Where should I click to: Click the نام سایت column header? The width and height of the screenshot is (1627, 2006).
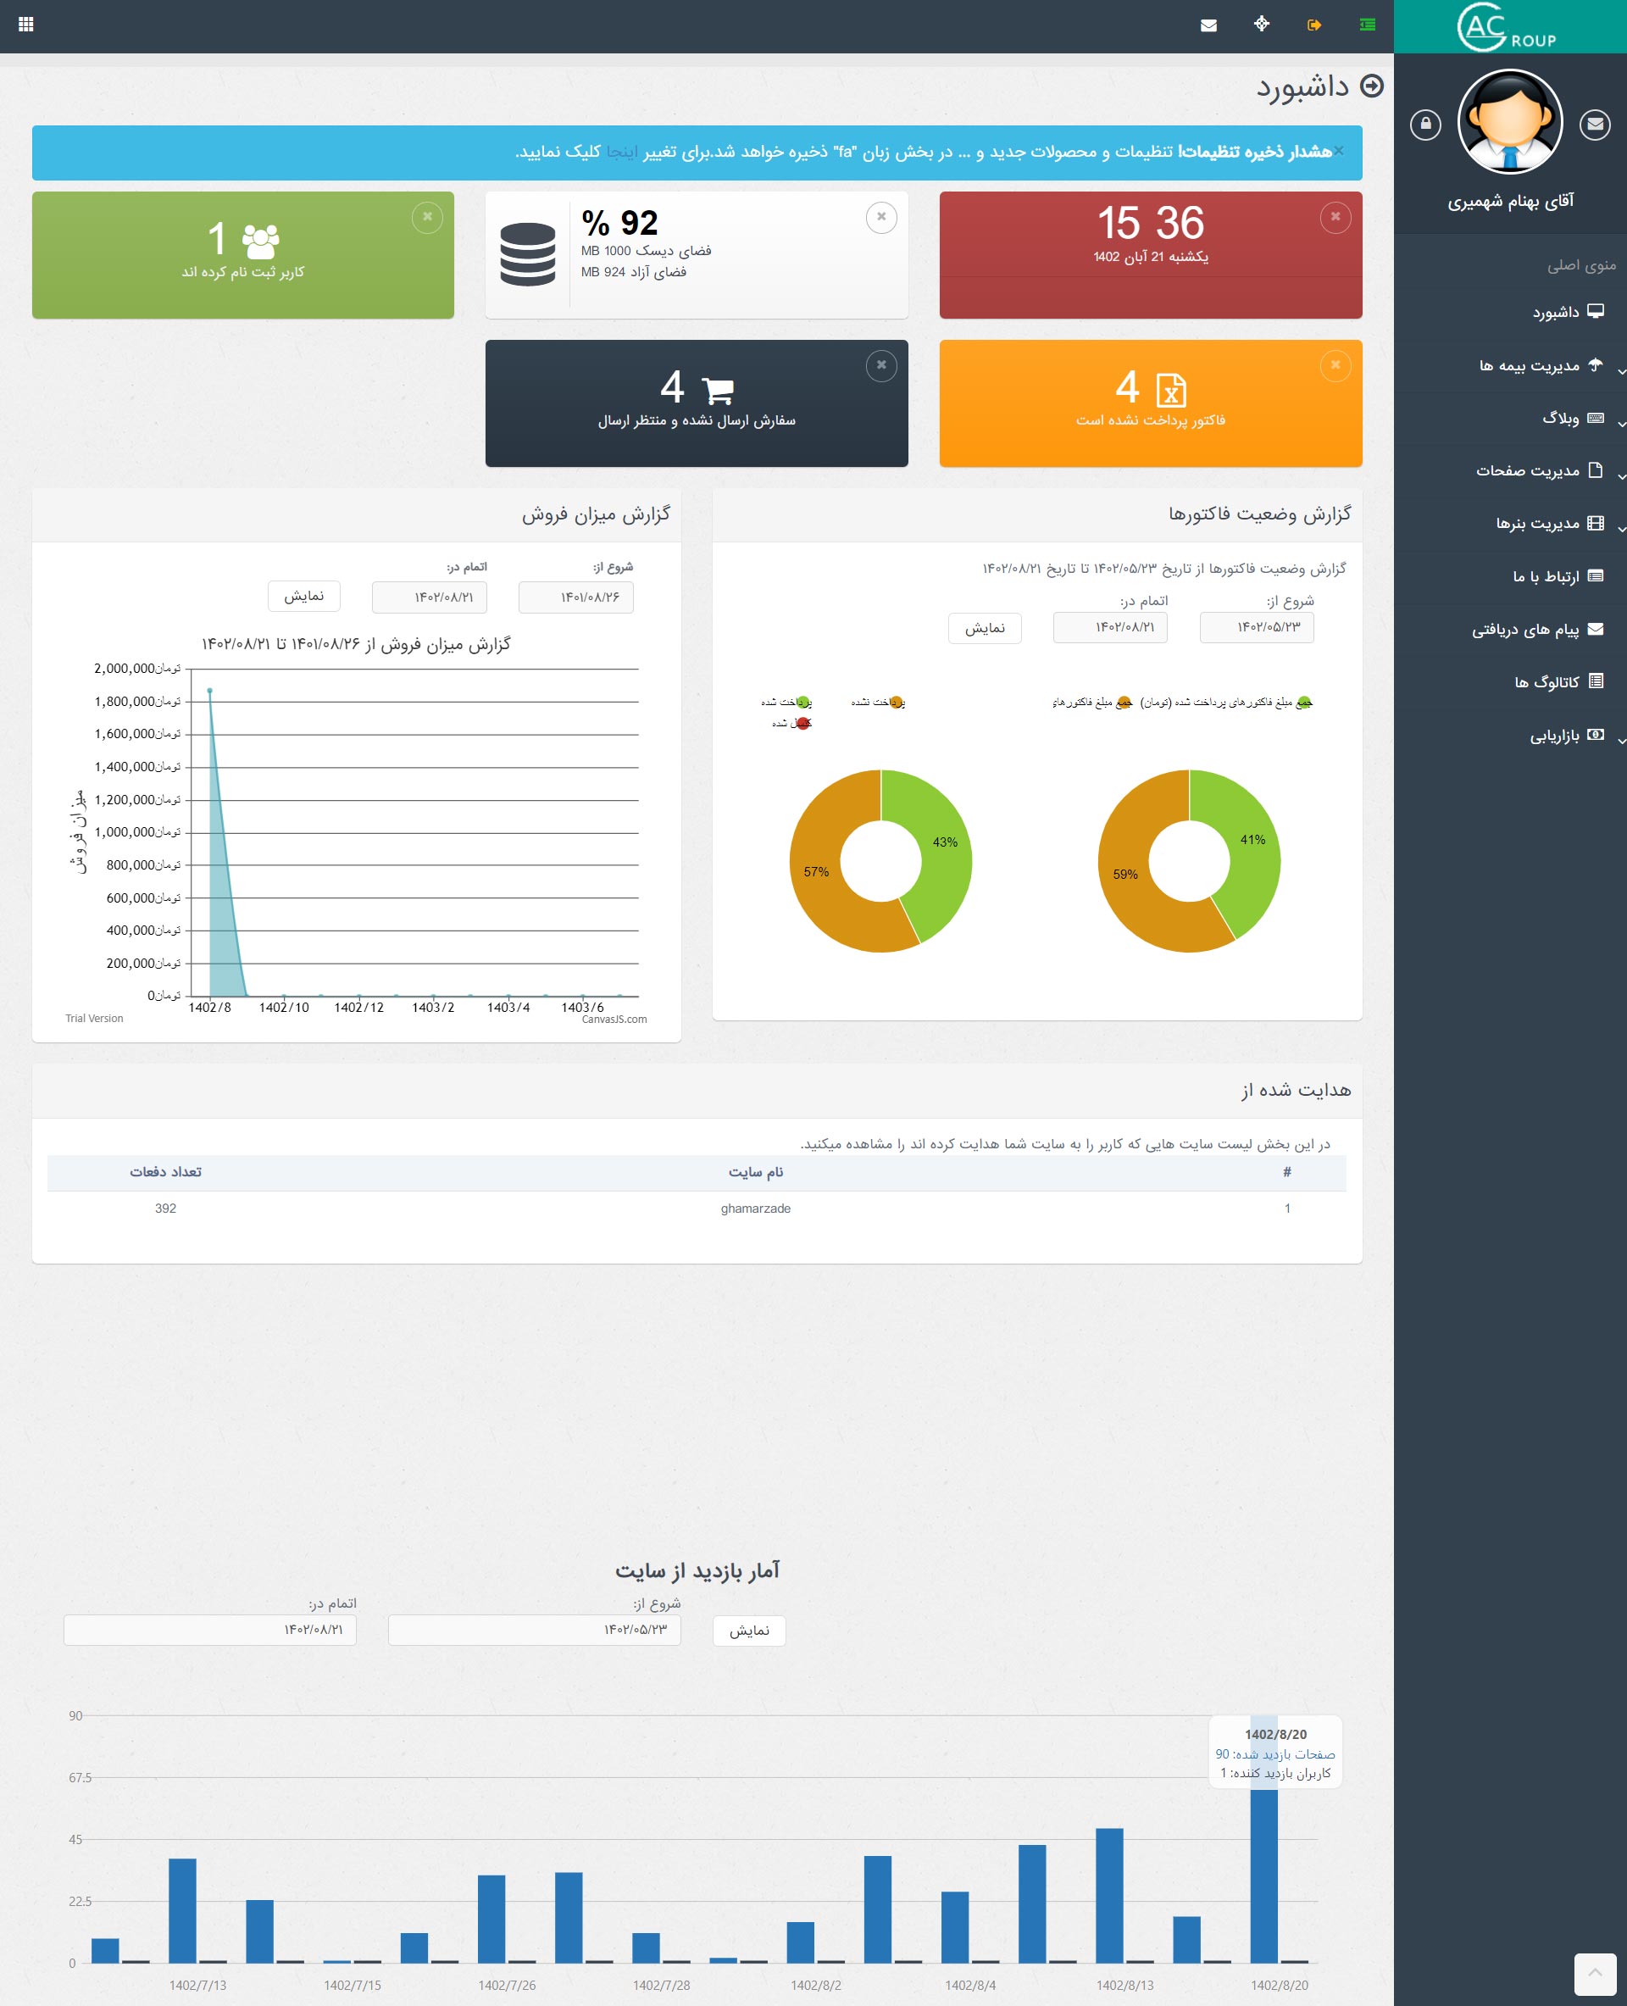(755, 1172)
